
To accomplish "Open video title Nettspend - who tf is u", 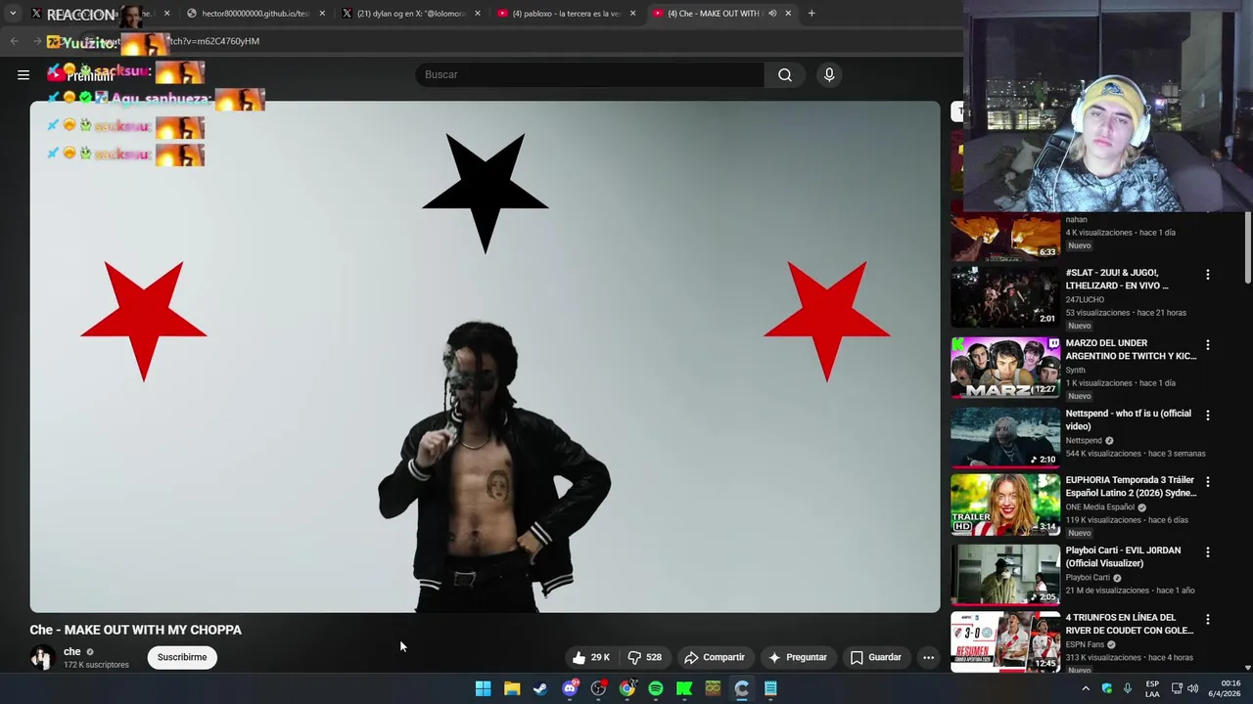I will [x=1128, y=419].
